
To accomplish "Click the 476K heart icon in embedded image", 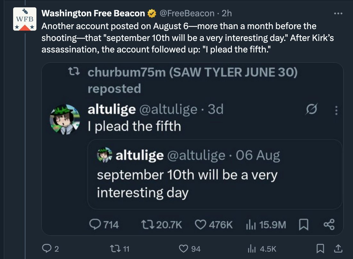I will coord(200,224).
